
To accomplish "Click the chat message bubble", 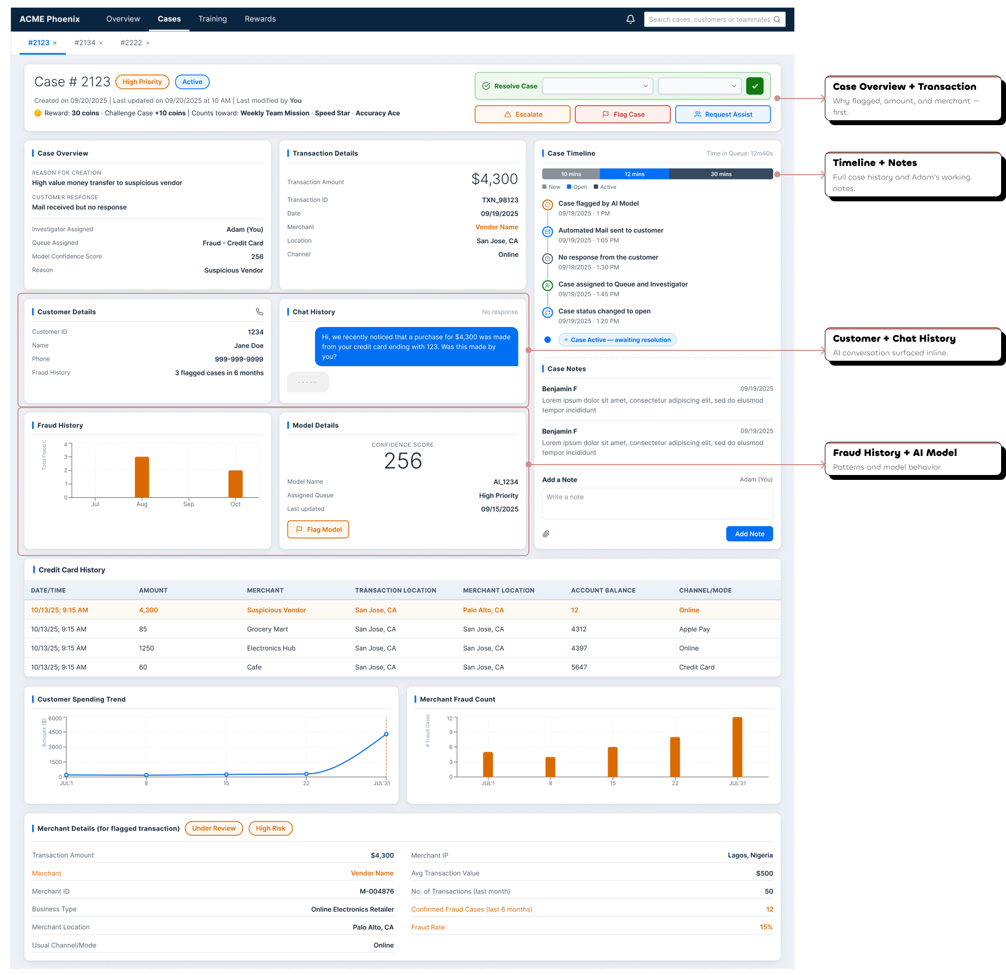I will point(417,347).
